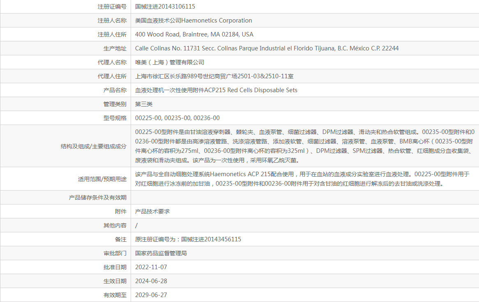The width and height of the screenshot is (479, 302).
Task: Select the composition paragraph starting 00225-00型附件
Action: pos(304,146)
